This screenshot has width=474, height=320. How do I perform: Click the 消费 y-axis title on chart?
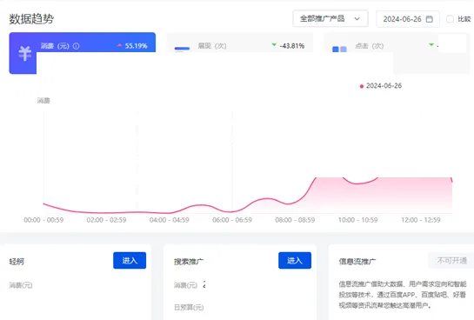pyautogui.click(x=43, y=101)
